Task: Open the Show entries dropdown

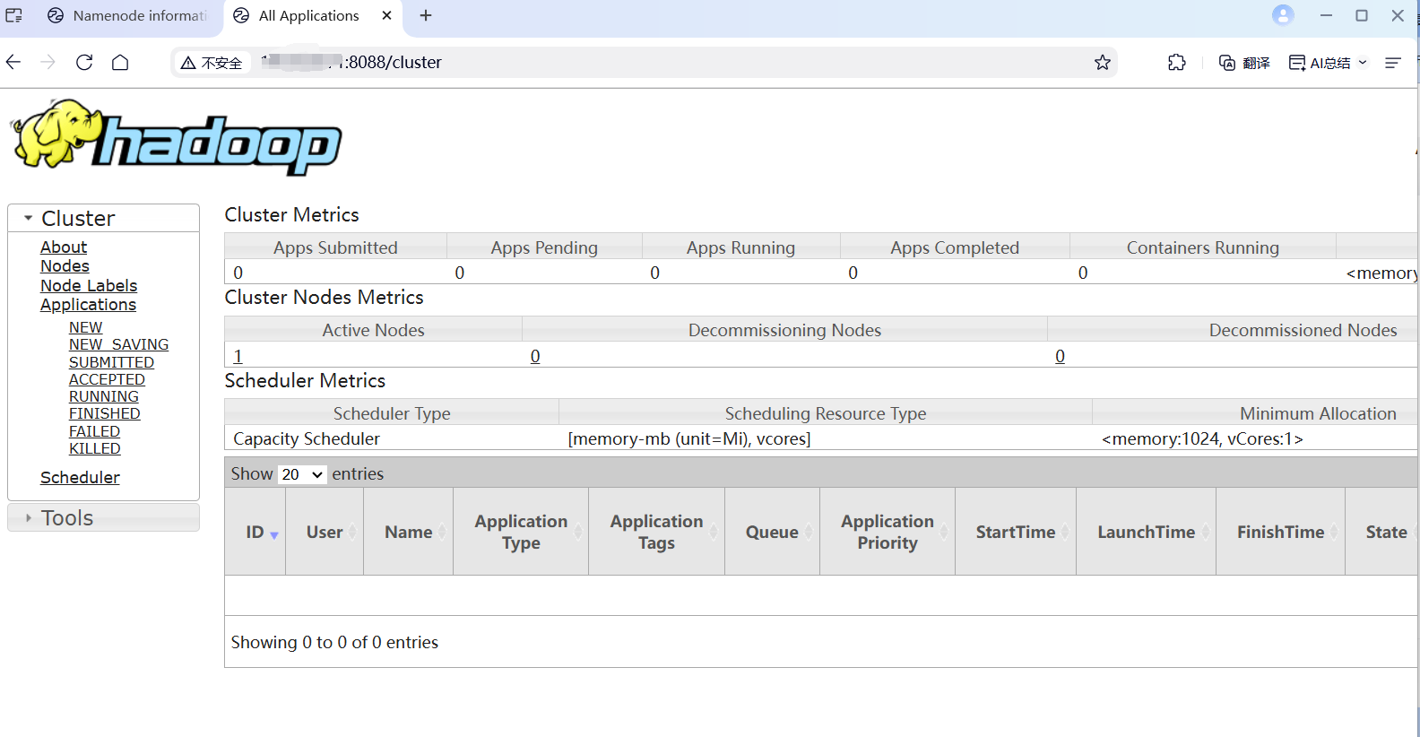Action: pos(302,474)
